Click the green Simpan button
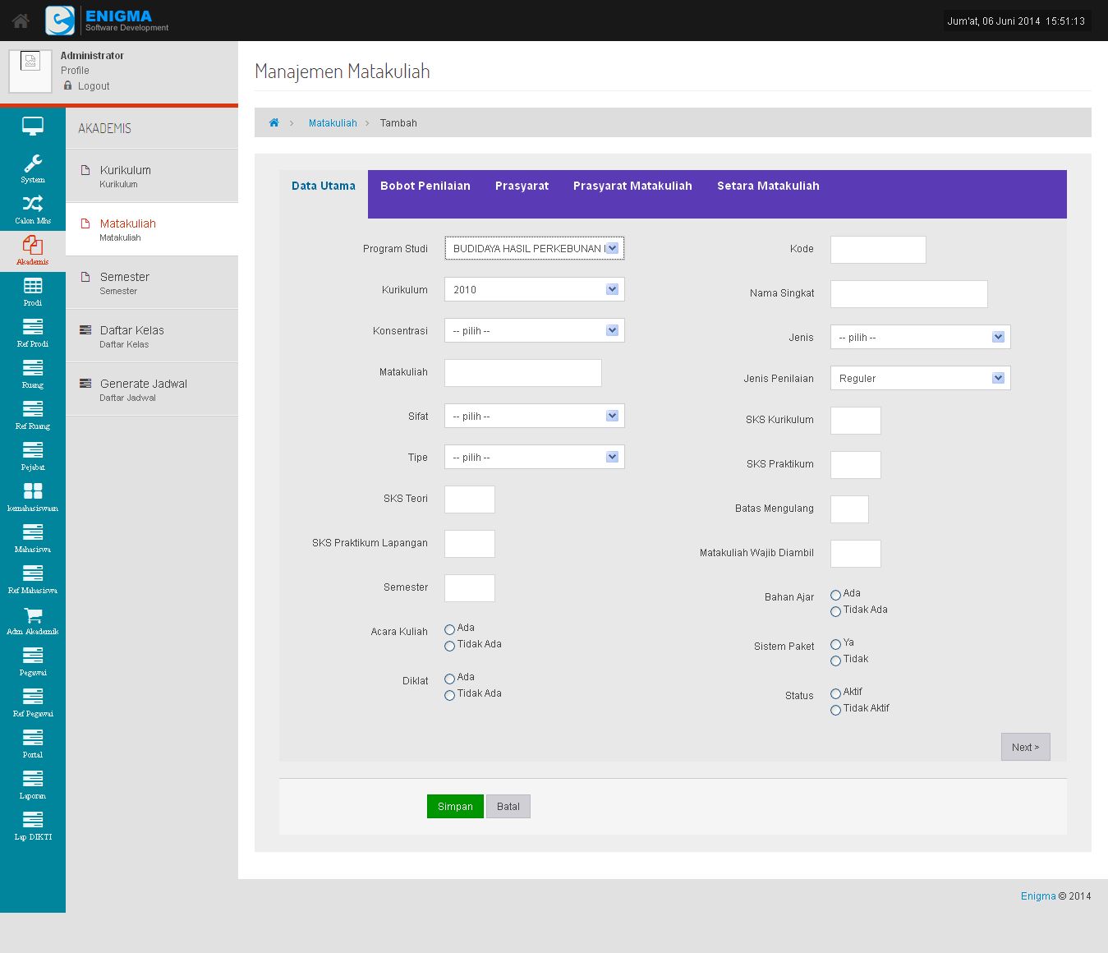1108x953 pixels. (x=455, y=806)
